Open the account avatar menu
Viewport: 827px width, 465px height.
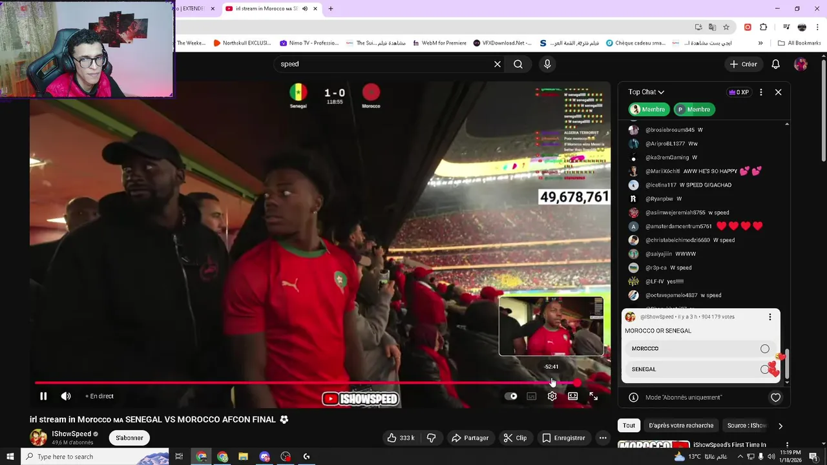(801, 64)
